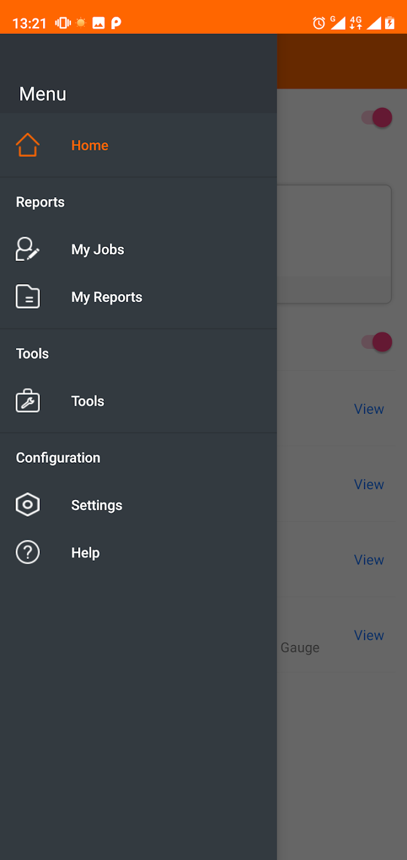Open the My Reports menu entry
Screen dimensions: 407x860
(x=107, y=297)
